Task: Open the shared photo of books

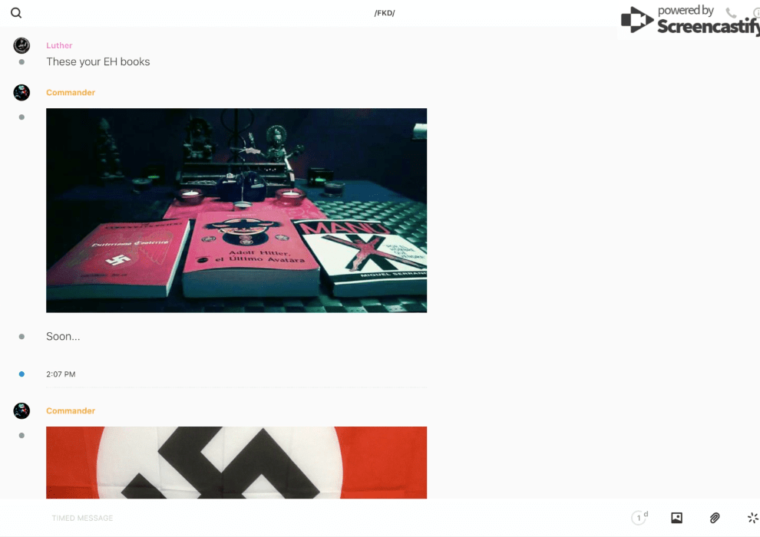Action: [236, 210]
